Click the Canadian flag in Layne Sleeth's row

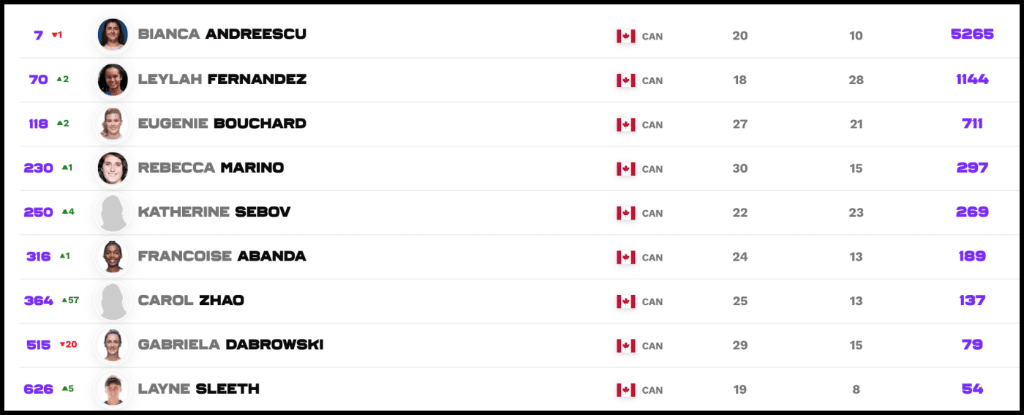click(625, 389)
